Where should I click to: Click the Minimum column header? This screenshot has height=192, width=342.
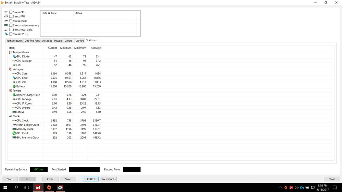pos(65,48)
